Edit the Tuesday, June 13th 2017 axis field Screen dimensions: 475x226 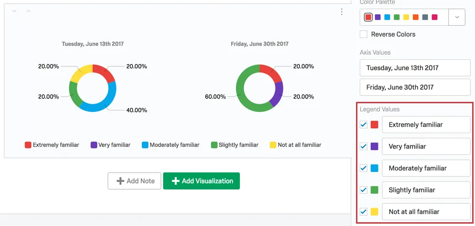tap(415, 68)
